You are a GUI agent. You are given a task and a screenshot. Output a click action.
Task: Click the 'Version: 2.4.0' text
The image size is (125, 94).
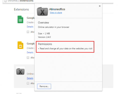coord(44,37)
